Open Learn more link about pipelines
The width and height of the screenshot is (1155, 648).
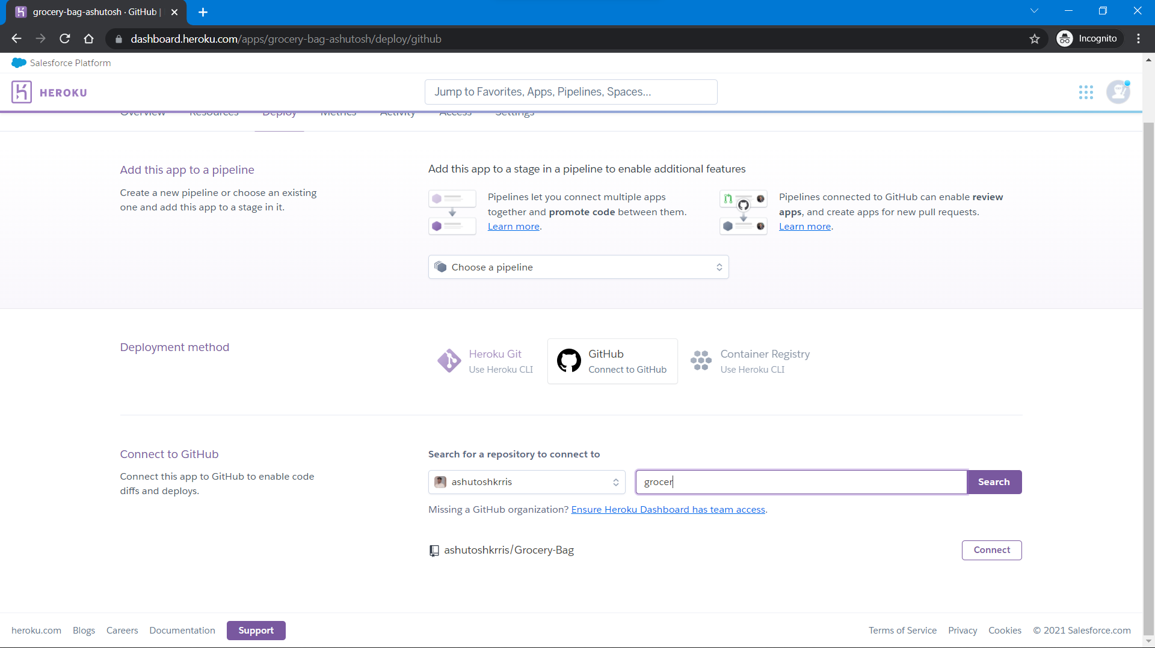(x=513, y=227)
